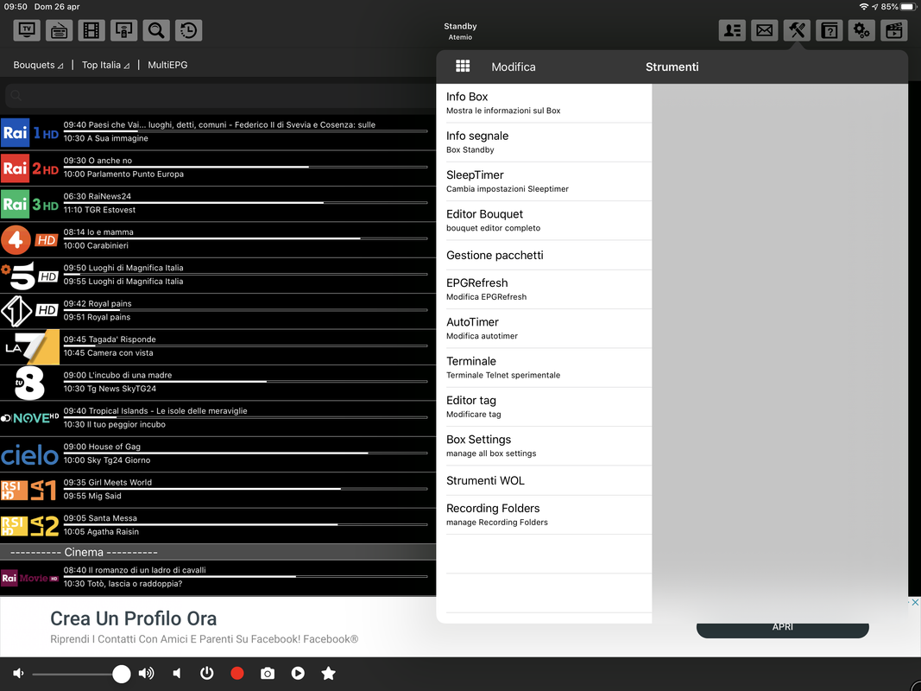The height and width of the screenshot is (691, 921).
Task: Select the Rai 1 HD channel logo
Action: [30, 133]
